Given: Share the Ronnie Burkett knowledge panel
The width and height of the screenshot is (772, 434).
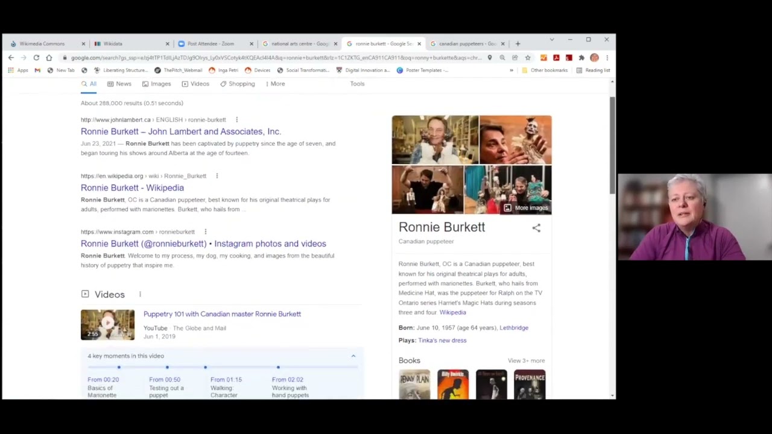Looking at the screenshot, I should click(536, 228).
